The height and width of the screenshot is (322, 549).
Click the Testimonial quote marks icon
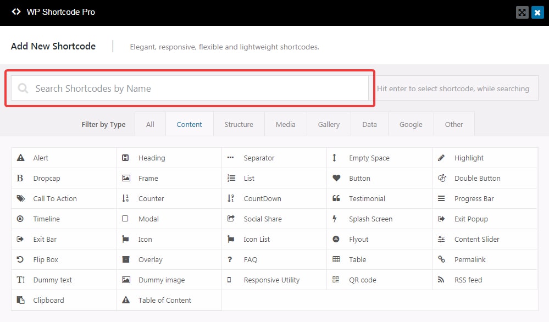[336, 198]
